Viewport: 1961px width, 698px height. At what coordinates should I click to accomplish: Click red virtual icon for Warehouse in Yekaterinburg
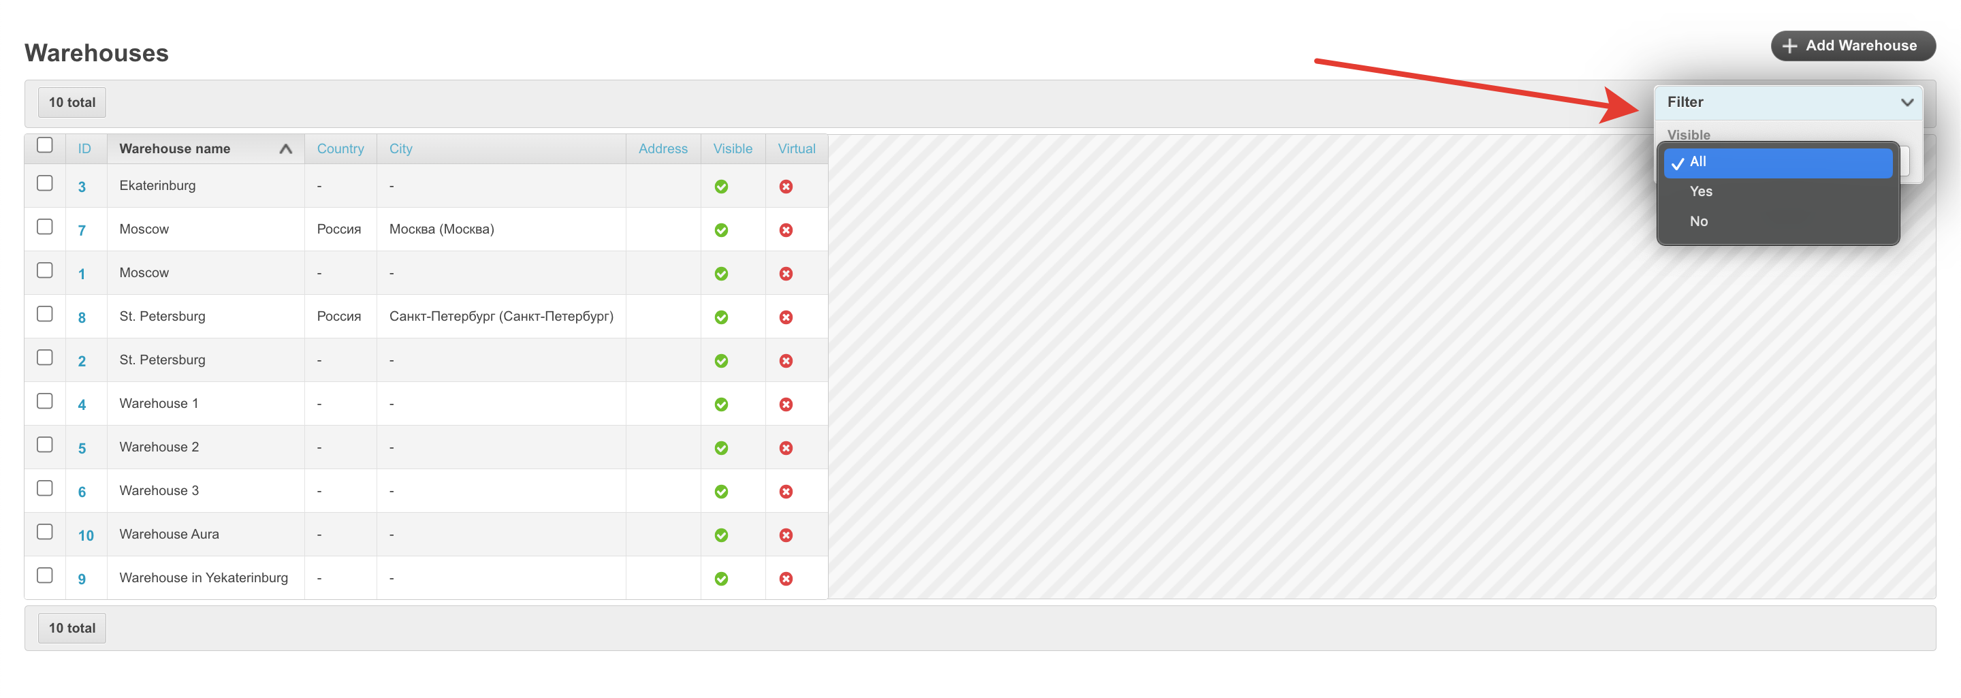coord(786,580)
